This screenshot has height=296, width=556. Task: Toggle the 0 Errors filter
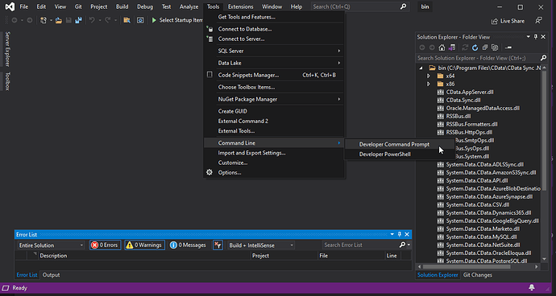106,245
